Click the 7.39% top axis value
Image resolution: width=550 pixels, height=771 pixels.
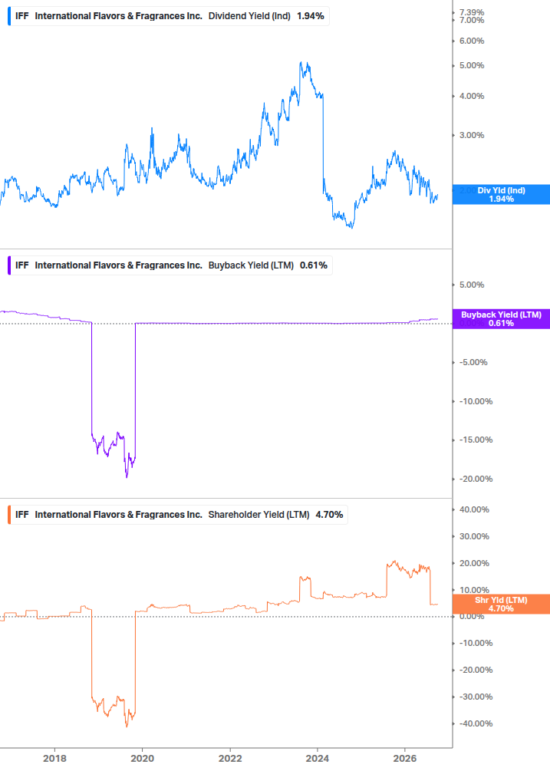click(x=472, y=12)
